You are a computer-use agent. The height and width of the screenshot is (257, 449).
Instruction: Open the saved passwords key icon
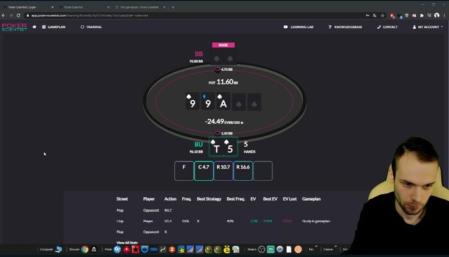pos(368,15)
